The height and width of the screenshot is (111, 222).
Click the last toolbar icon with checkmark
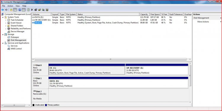47,10
